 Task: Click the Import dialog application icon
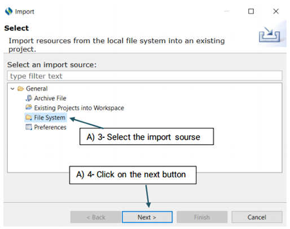click(x=8, y=11)
